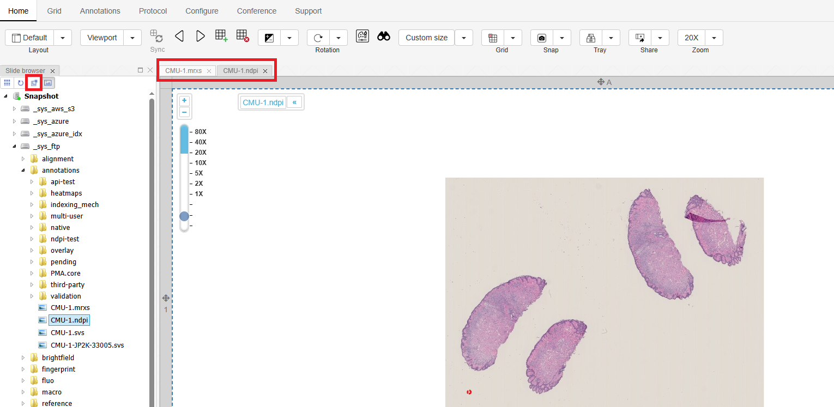
Task: Click the Custom size button
Action: pyautogui.click(x=426, y=38)
